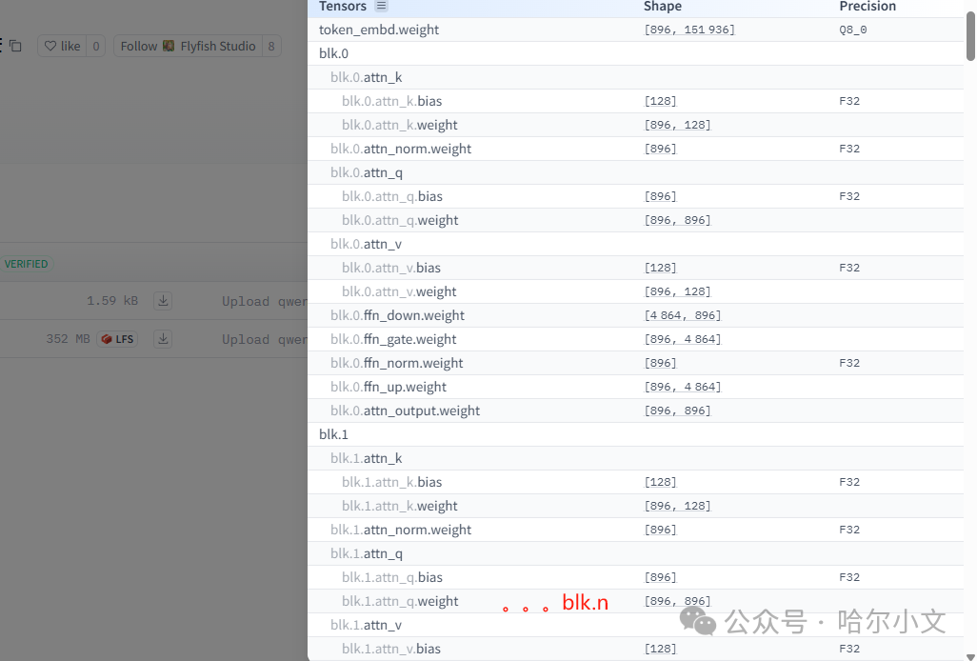Viewport: 977px width, 661px height.
Task: Download the 352 MB LFS file
Action: pos(163,339)
